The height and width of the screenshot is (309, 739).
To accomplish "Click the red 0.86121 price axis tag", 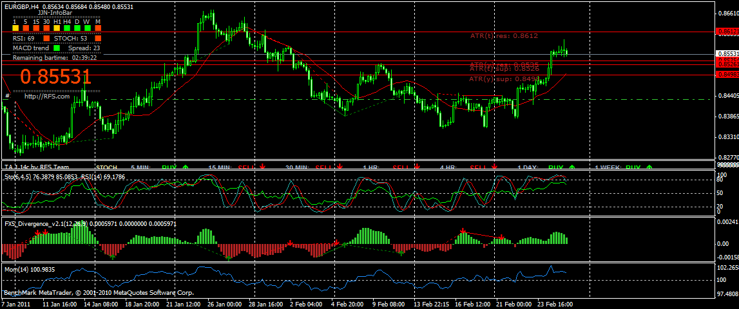I will click(x=727, y=32).
